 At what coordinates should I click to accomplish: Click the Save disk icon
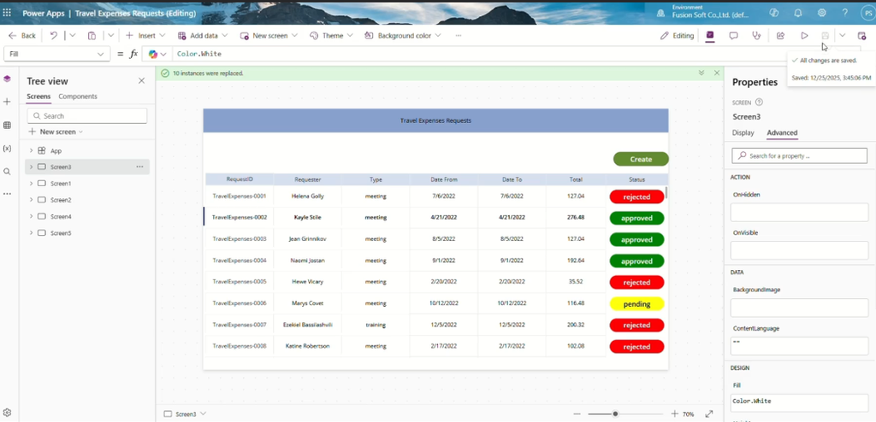click(826, 35)
